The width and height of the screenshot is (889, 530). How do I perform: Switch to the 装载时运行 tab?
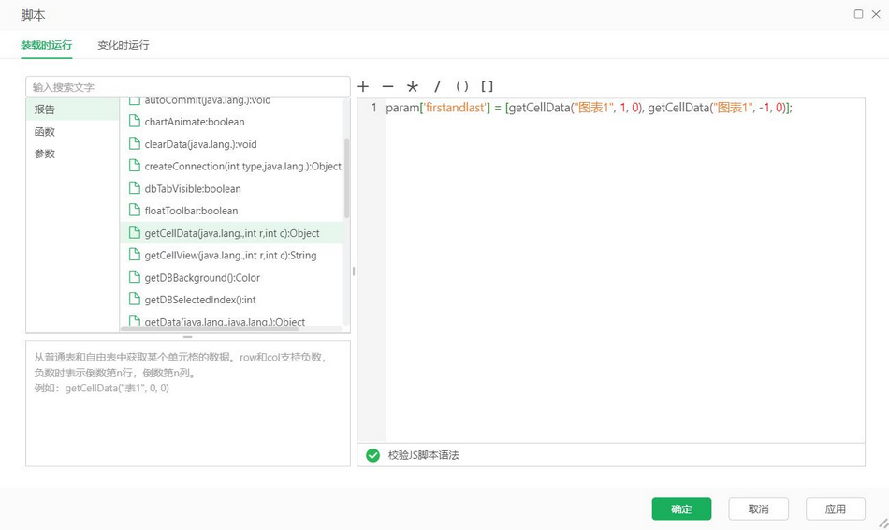[x=47, y=45]
